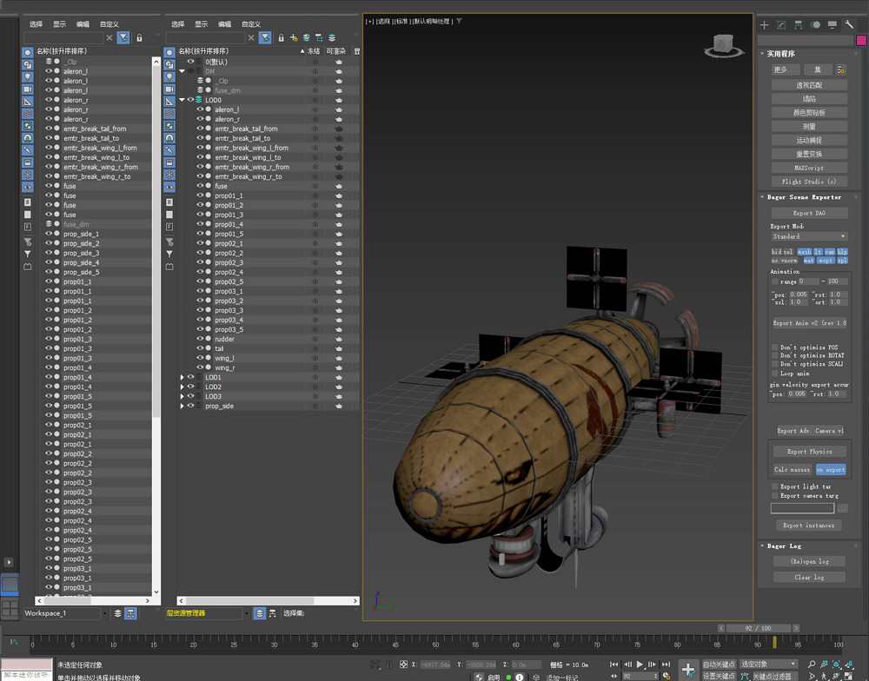The width and height of the screenshot is (869, 681).
Task: Enable the 'Don't optimize POS' checkbox
Action: coord(775,347)
